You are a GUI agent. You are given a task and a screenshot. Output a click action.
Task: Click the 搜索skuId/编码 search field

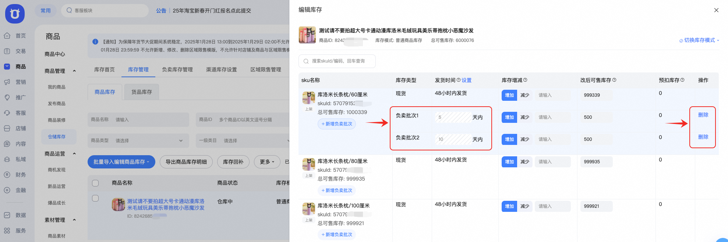tap(337, 61)
